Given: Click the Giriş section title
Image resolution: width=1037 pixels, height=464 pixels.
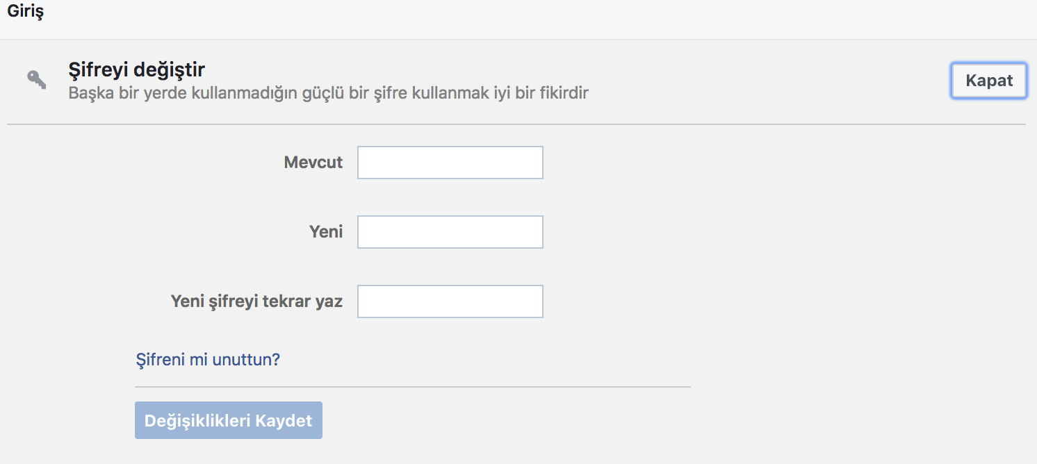Looking at the screenshot, I should pos(25,13).
